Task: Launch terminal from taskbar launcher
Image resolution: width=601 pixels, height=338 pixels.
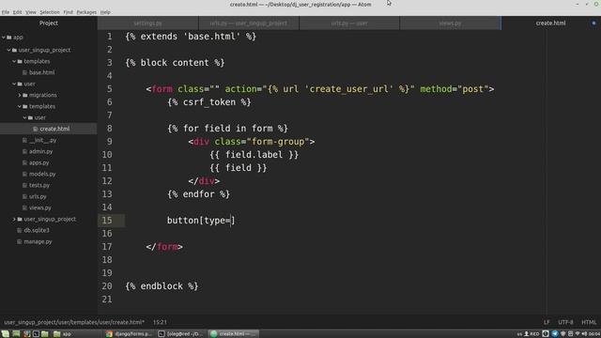Action: (36, 334)
